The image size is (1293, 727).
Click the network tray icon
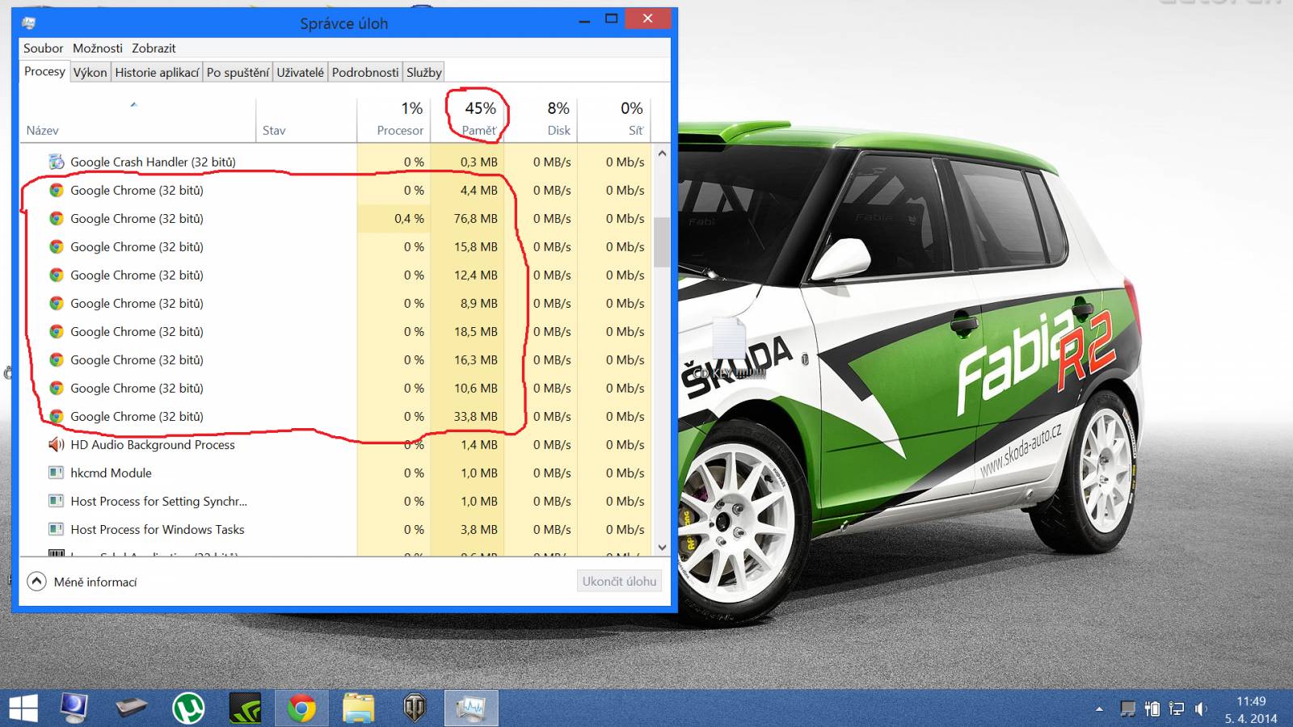click(x=1177, y=709)
